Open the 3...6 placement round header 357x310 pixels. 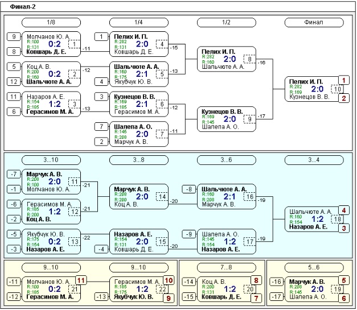[x=226, y=160]
